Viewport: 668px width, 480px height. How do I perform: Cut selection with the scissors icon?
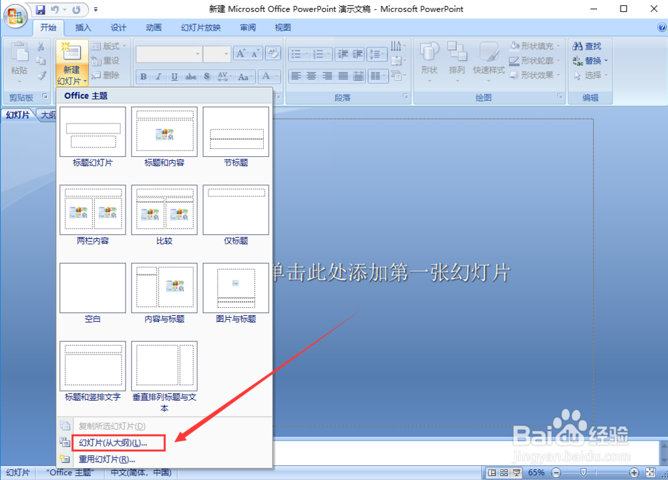click(x=41, y=47)
